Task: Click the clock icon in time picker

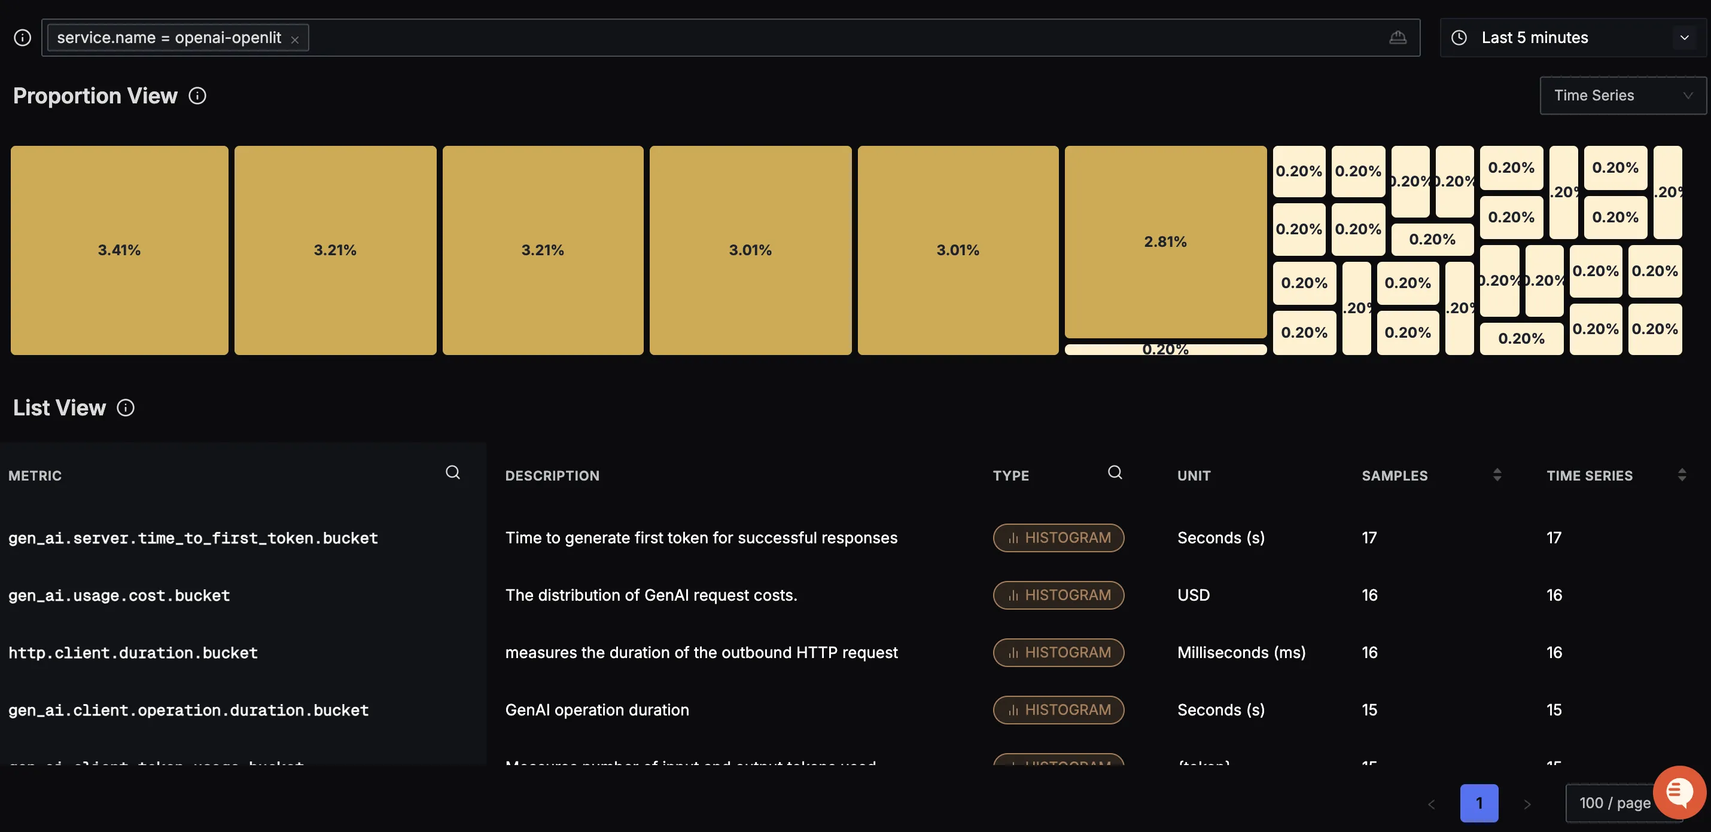Action: (1459, 38)
